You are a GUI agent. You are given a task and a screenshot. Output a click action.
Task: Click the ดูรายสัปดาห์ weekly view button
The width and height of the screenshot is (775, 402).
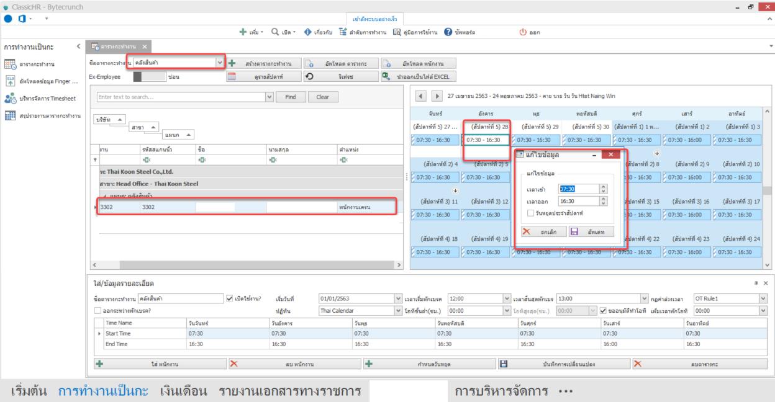tap(263, 76)
